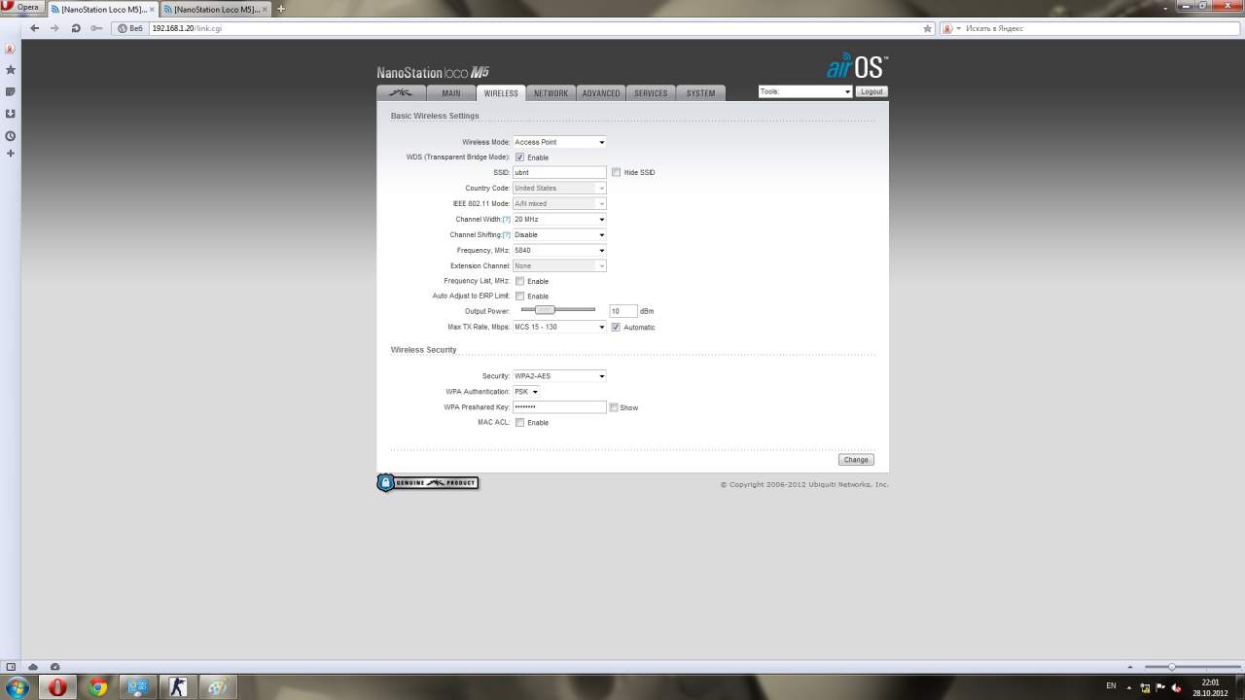The image size is (1245, 700).
Task: Add a panel with the sidebar plus icon
Action: pyautogui.click(x=11, y=154)
